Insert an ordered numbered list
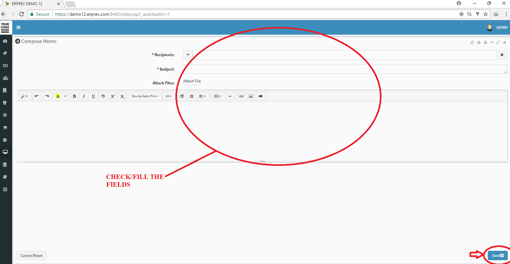Viewport: 510px width, 264px height. click(x=192, y=96)
